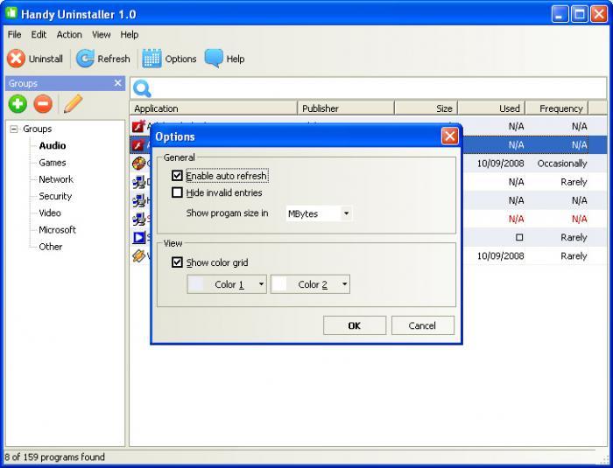Uncheck Show color grid checkbox

[177, 262]
